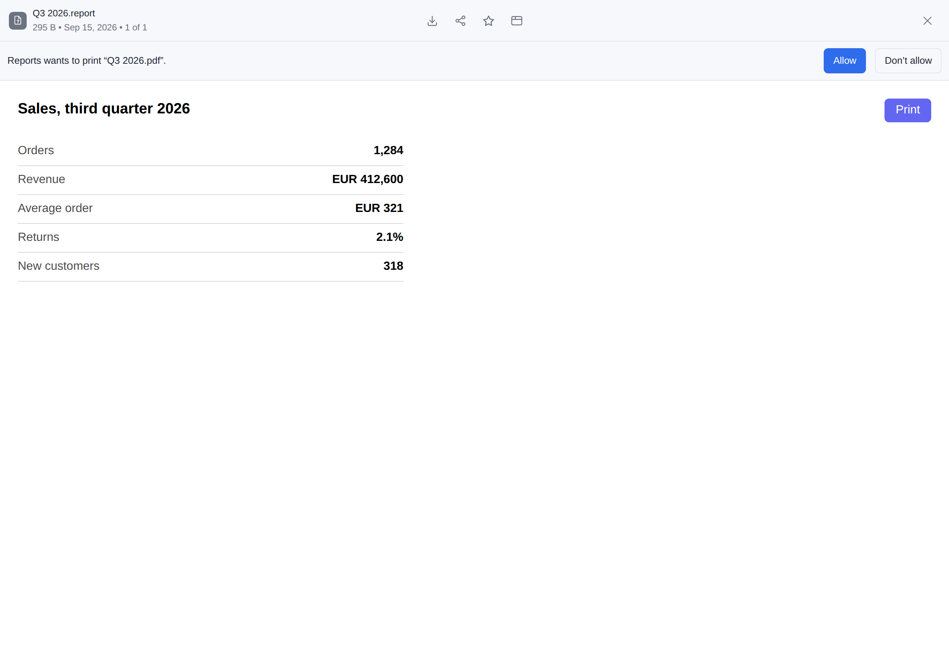
Task: Click the Orders row label
Action: point(36,150)
